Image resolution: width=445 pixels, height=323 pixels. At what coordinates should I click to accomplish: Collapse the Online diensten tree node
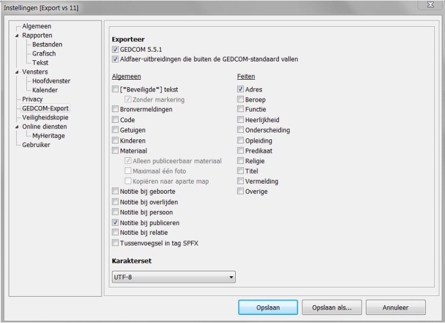pyautogui.click(x=17, y=127)
